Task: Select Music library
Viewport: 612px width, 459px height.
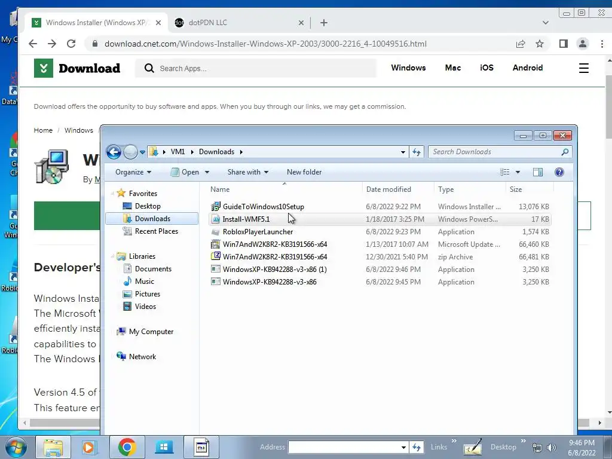Action: (x=145, y=281)
